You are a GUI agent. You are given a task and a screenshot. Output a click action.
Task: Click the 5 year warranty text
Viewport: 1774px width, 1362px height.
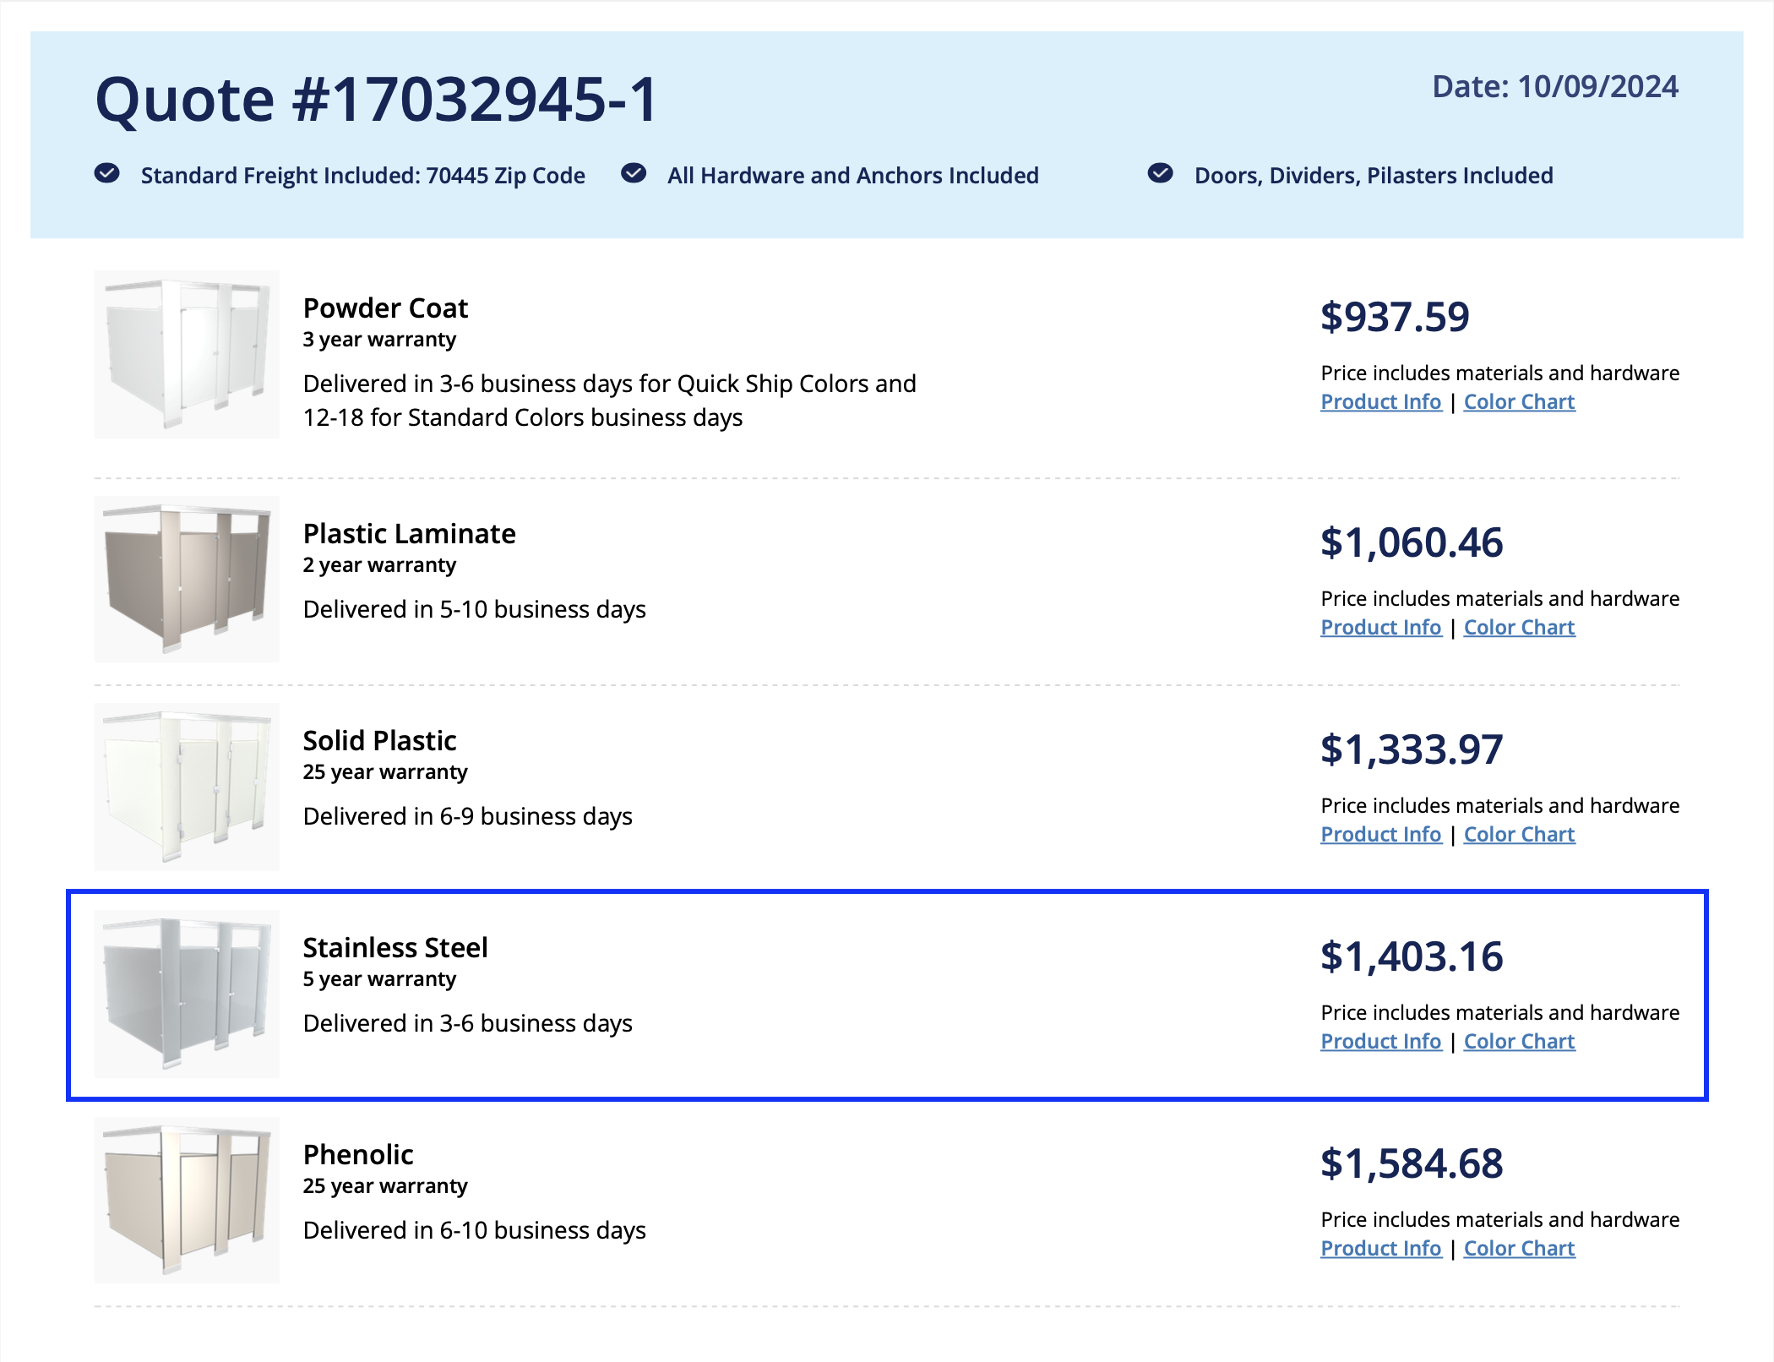point(379,979)
